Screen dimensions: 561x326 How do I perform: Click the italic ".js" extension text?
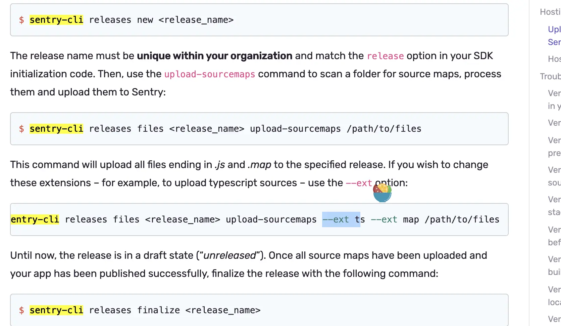click(x=220, y=165)
